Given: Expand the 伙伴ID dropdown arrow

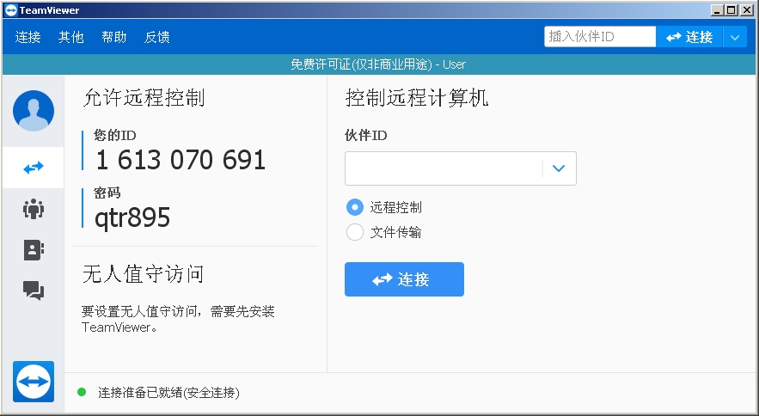Looking at the screenshot, I should [559, 168].
